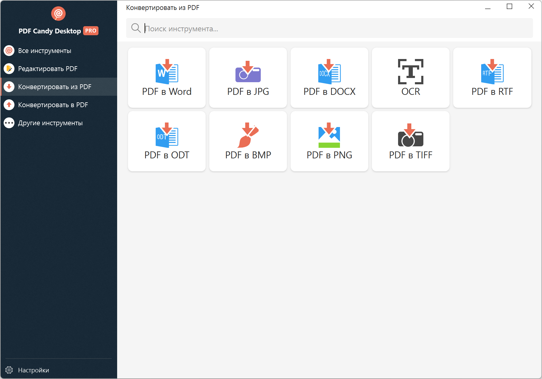The height and width of the screenshot is (379, 542).
Task: Launch the PDF в DOCX tool
Action: point(329,78)
